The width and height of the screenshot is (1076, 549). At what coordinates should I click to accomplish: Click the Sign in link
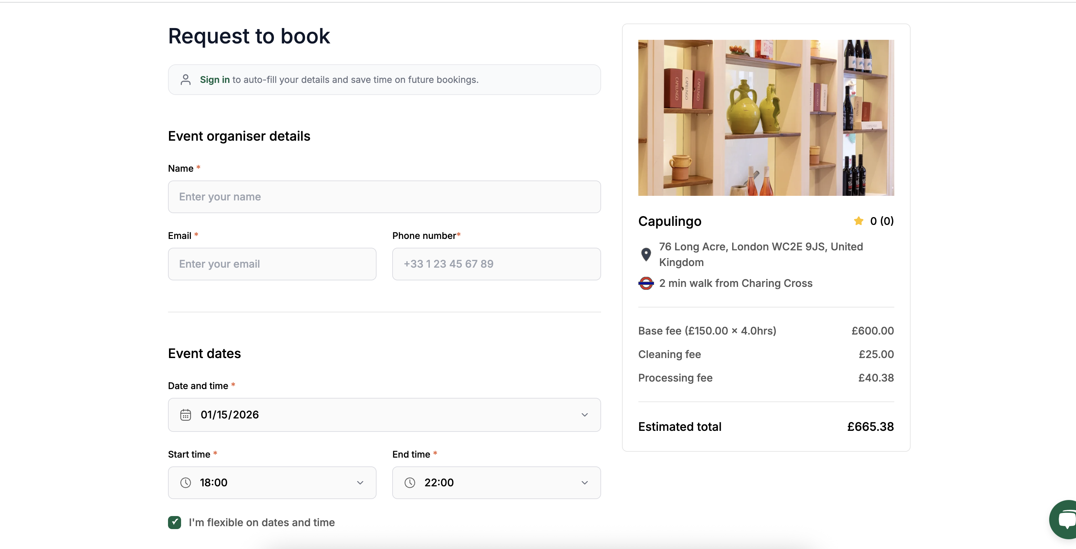click(215, 80)
